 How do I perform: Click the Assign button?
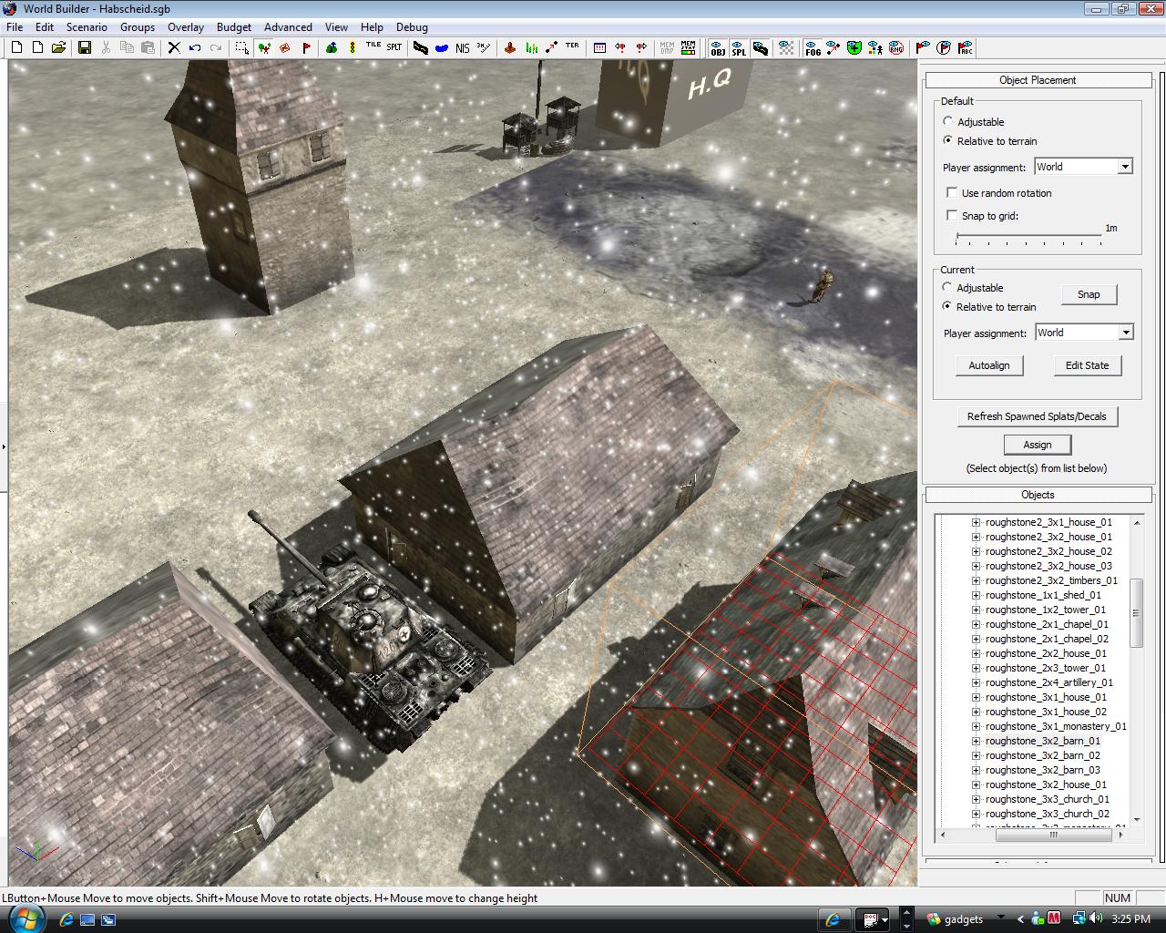pyautogui.click(x=1038, y=445)
